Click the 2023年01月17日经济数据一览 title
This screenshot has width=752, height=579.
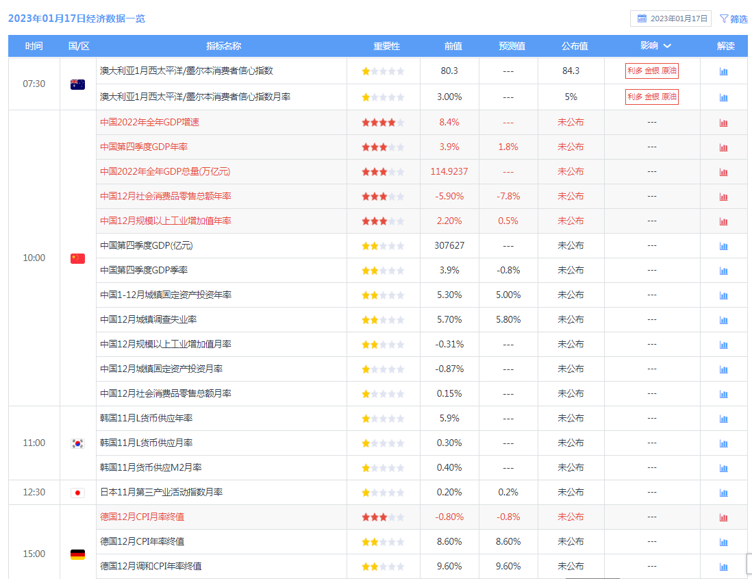76,19
